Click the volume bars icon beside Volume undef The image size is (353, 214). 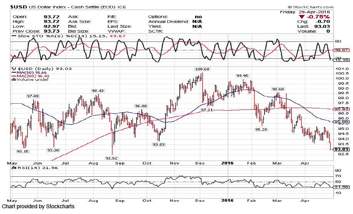point(14,80)
